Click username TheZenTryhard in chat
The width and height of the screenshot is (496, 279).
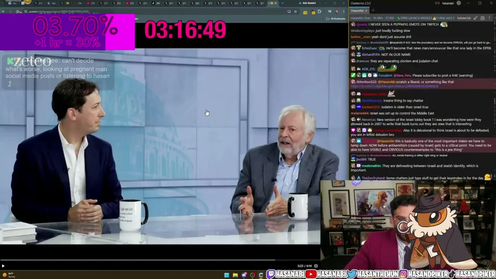(x=373, y=178)
